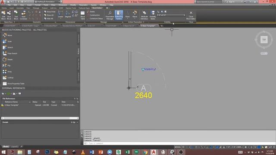Open Excel from the taskbar
The height and width of the screenshot is (155, 276).
click(128, 152)
